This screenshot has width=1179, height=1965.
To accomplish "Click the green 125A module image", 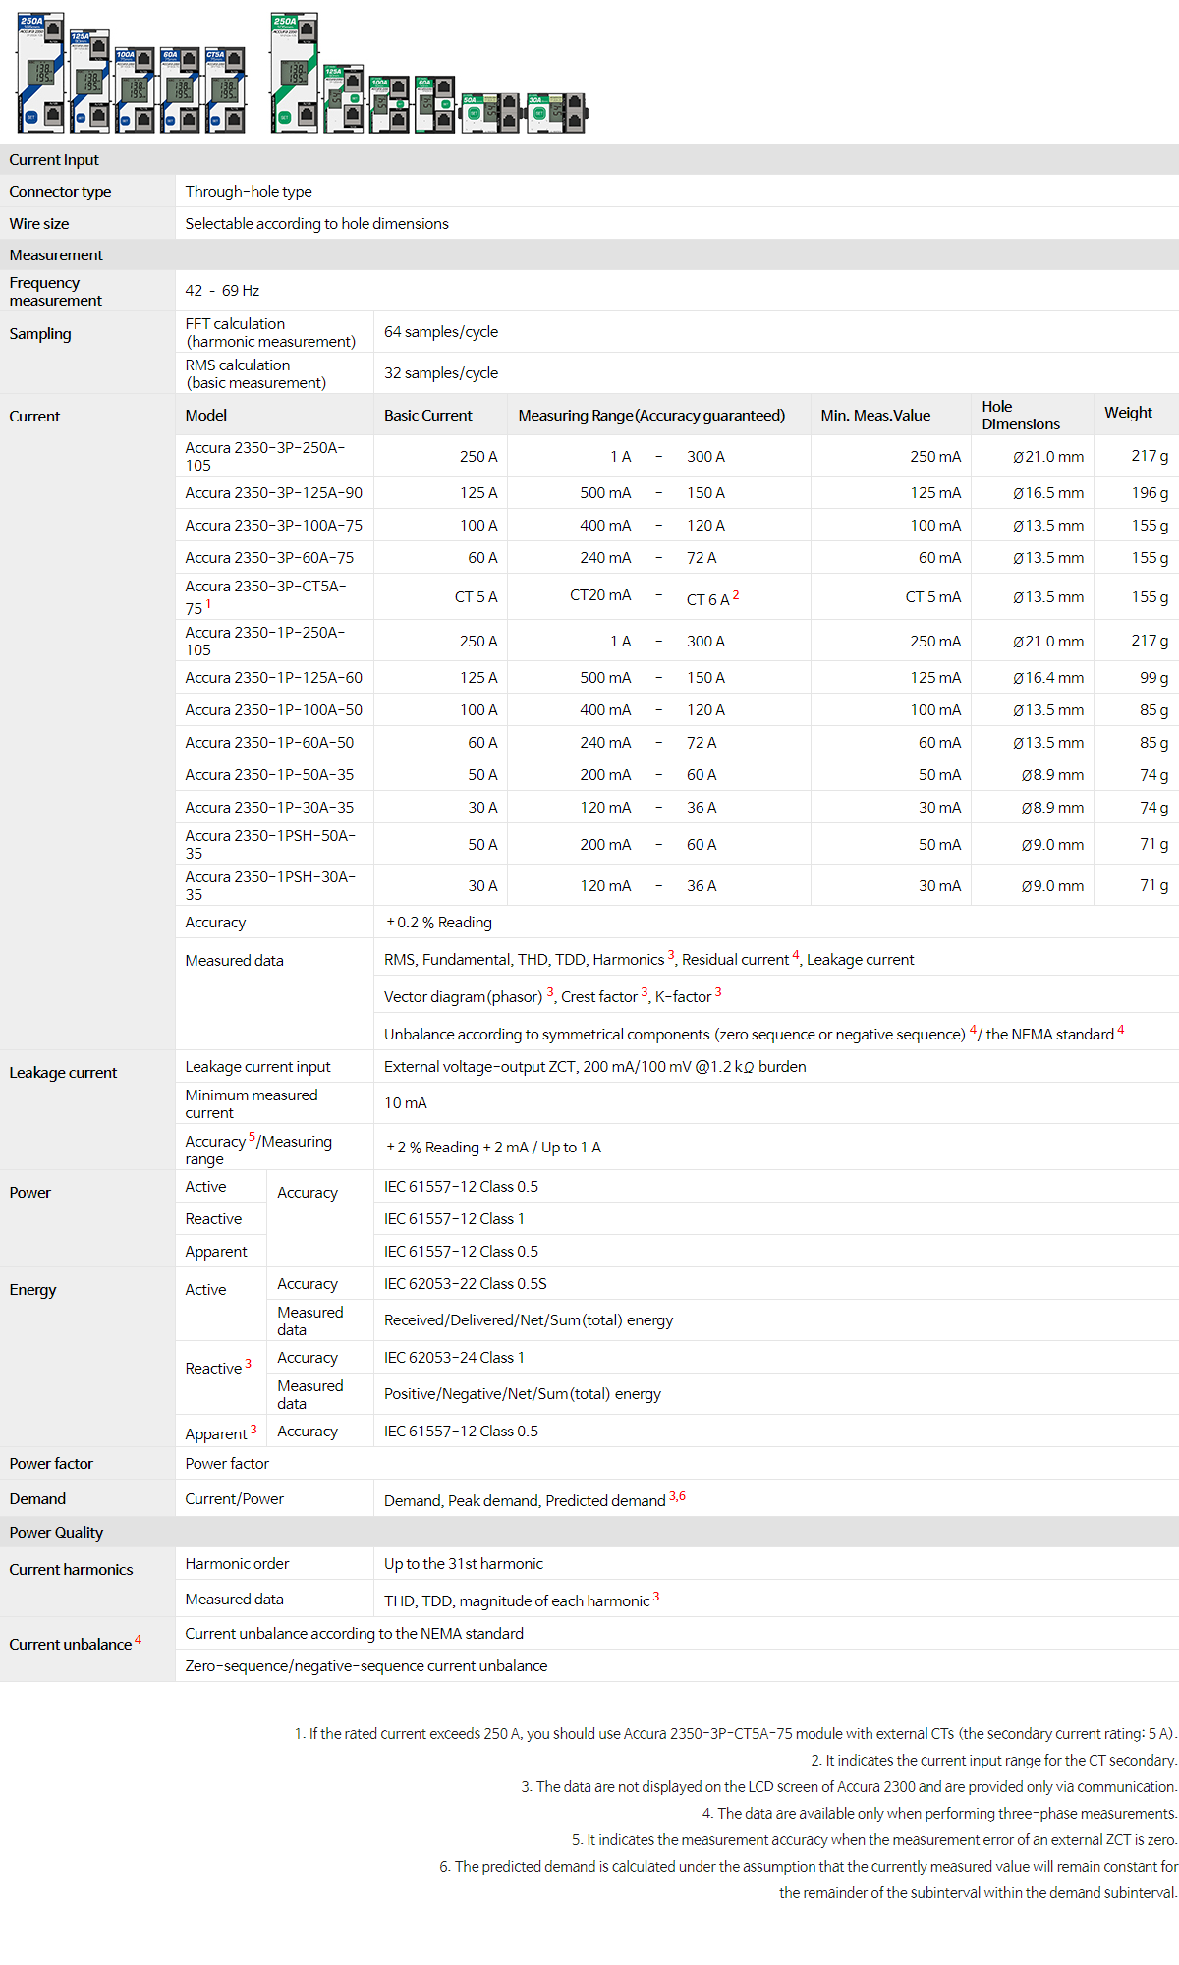I will [344, 98].
